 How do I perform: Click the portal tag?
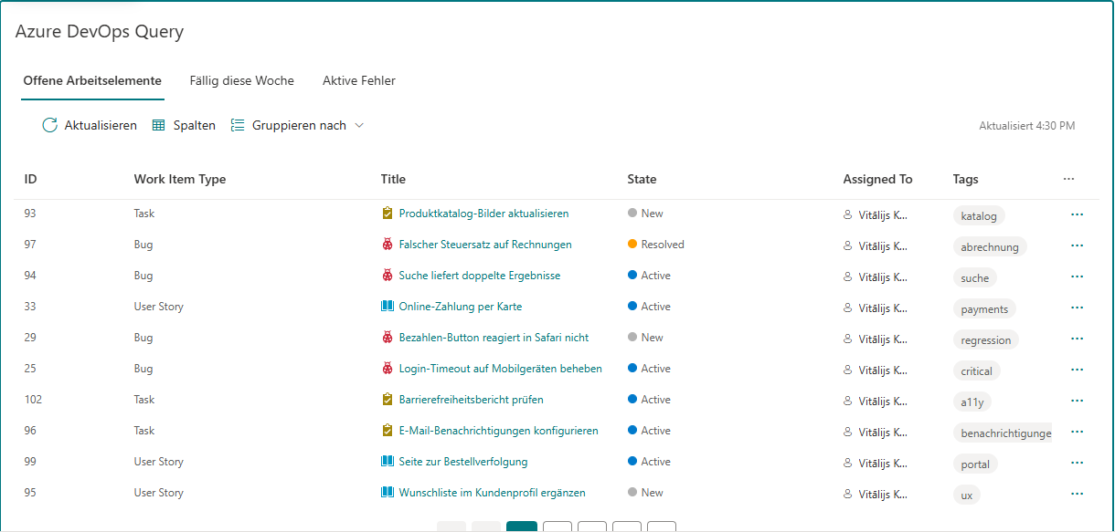[x=975, y=464]
